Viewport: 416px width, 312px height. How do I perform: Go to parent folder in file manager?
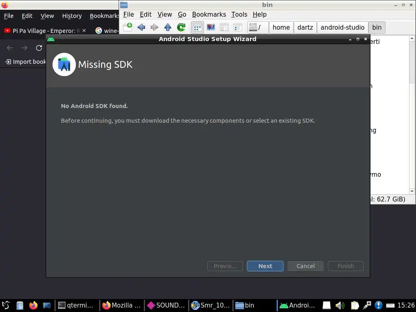(168, 27)
